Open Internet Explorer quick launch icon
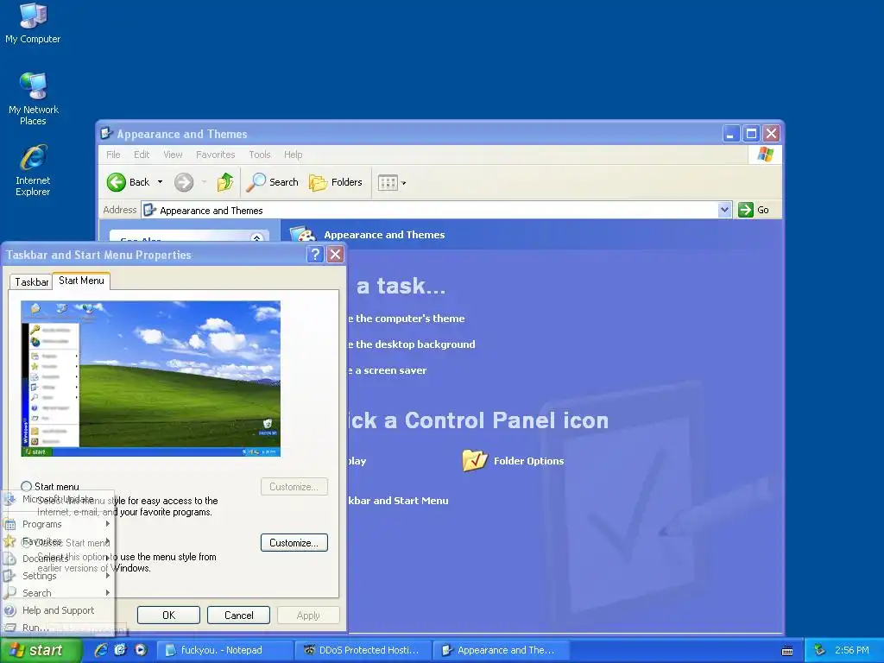This screenshot has height=663, width=884. [x=101, y=650]
